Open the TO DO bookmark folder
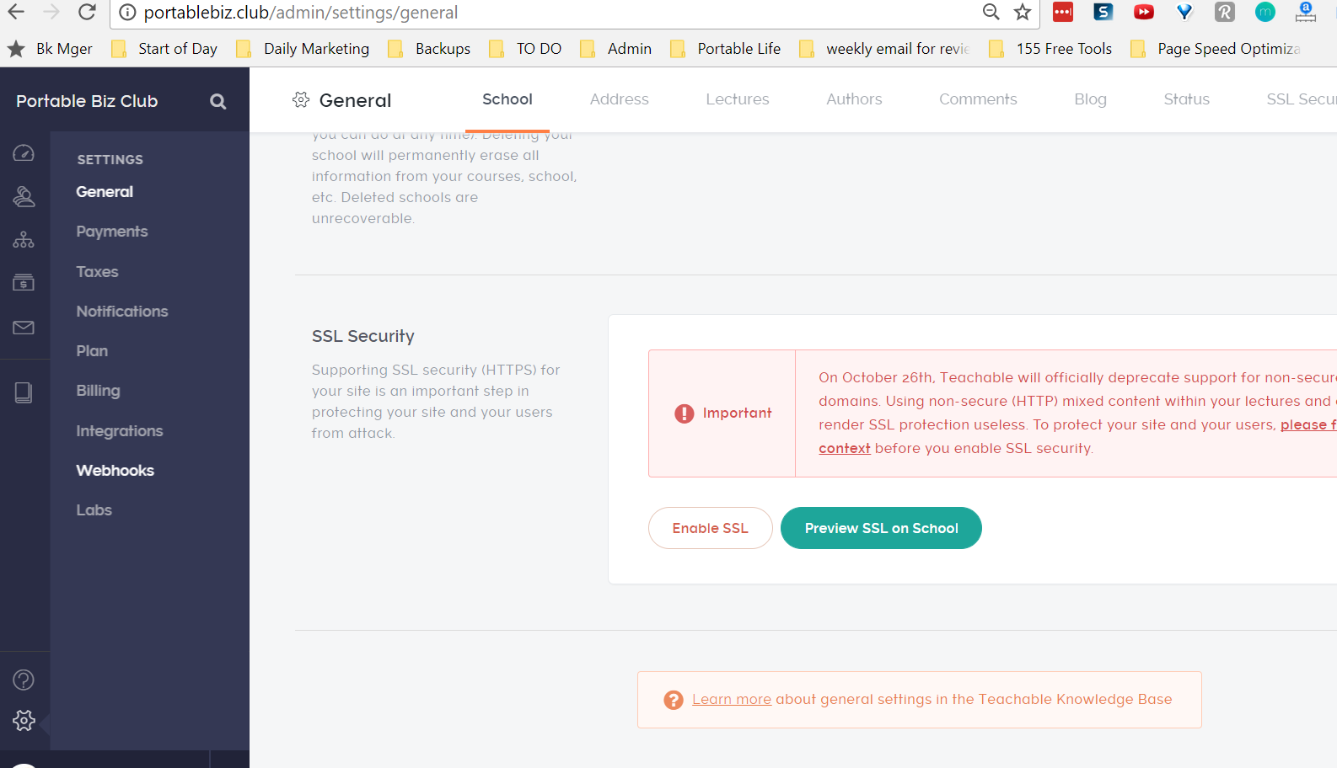This screenshot has width=1337, height=768. [526, 49]
